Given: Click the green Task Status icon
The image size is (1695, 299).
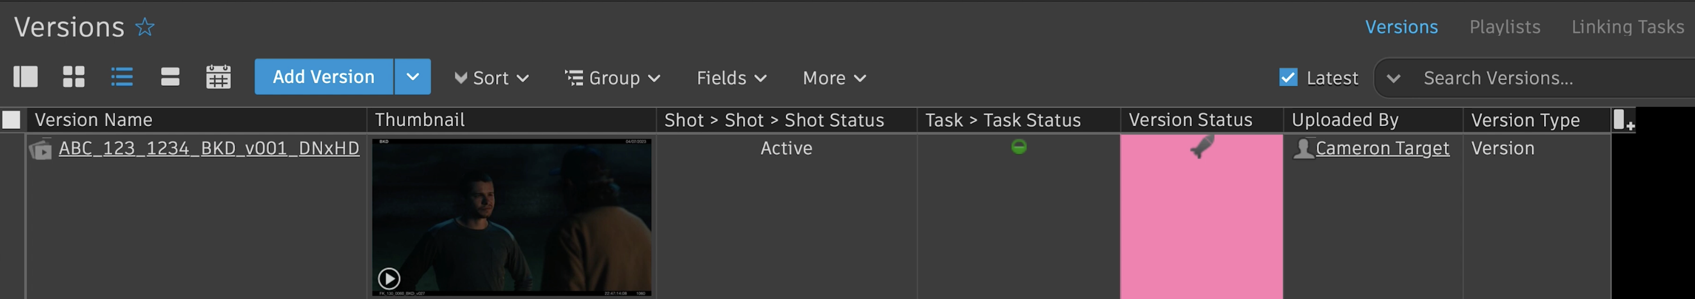Looking at the screenshot, I should [x=1019, y=147].
